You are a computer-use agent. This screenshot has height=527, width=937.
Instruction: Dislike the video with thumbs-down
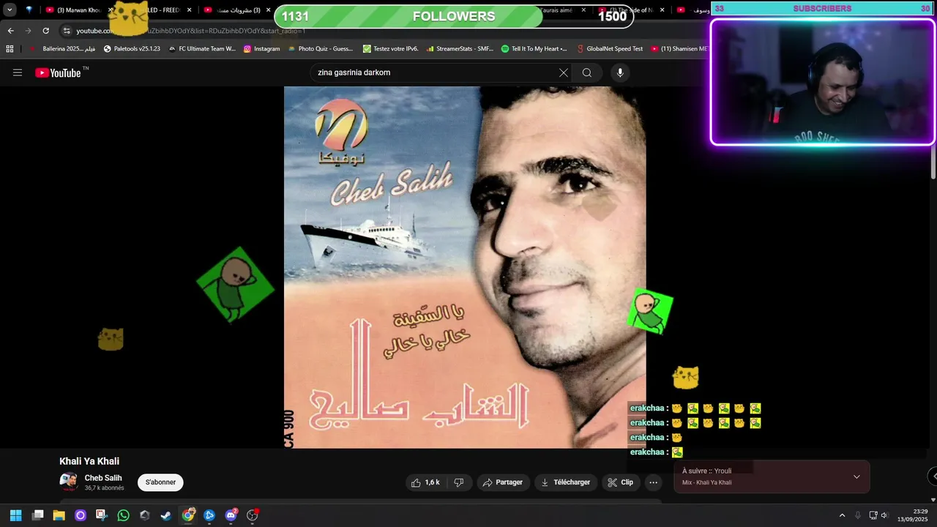[459, 482]
